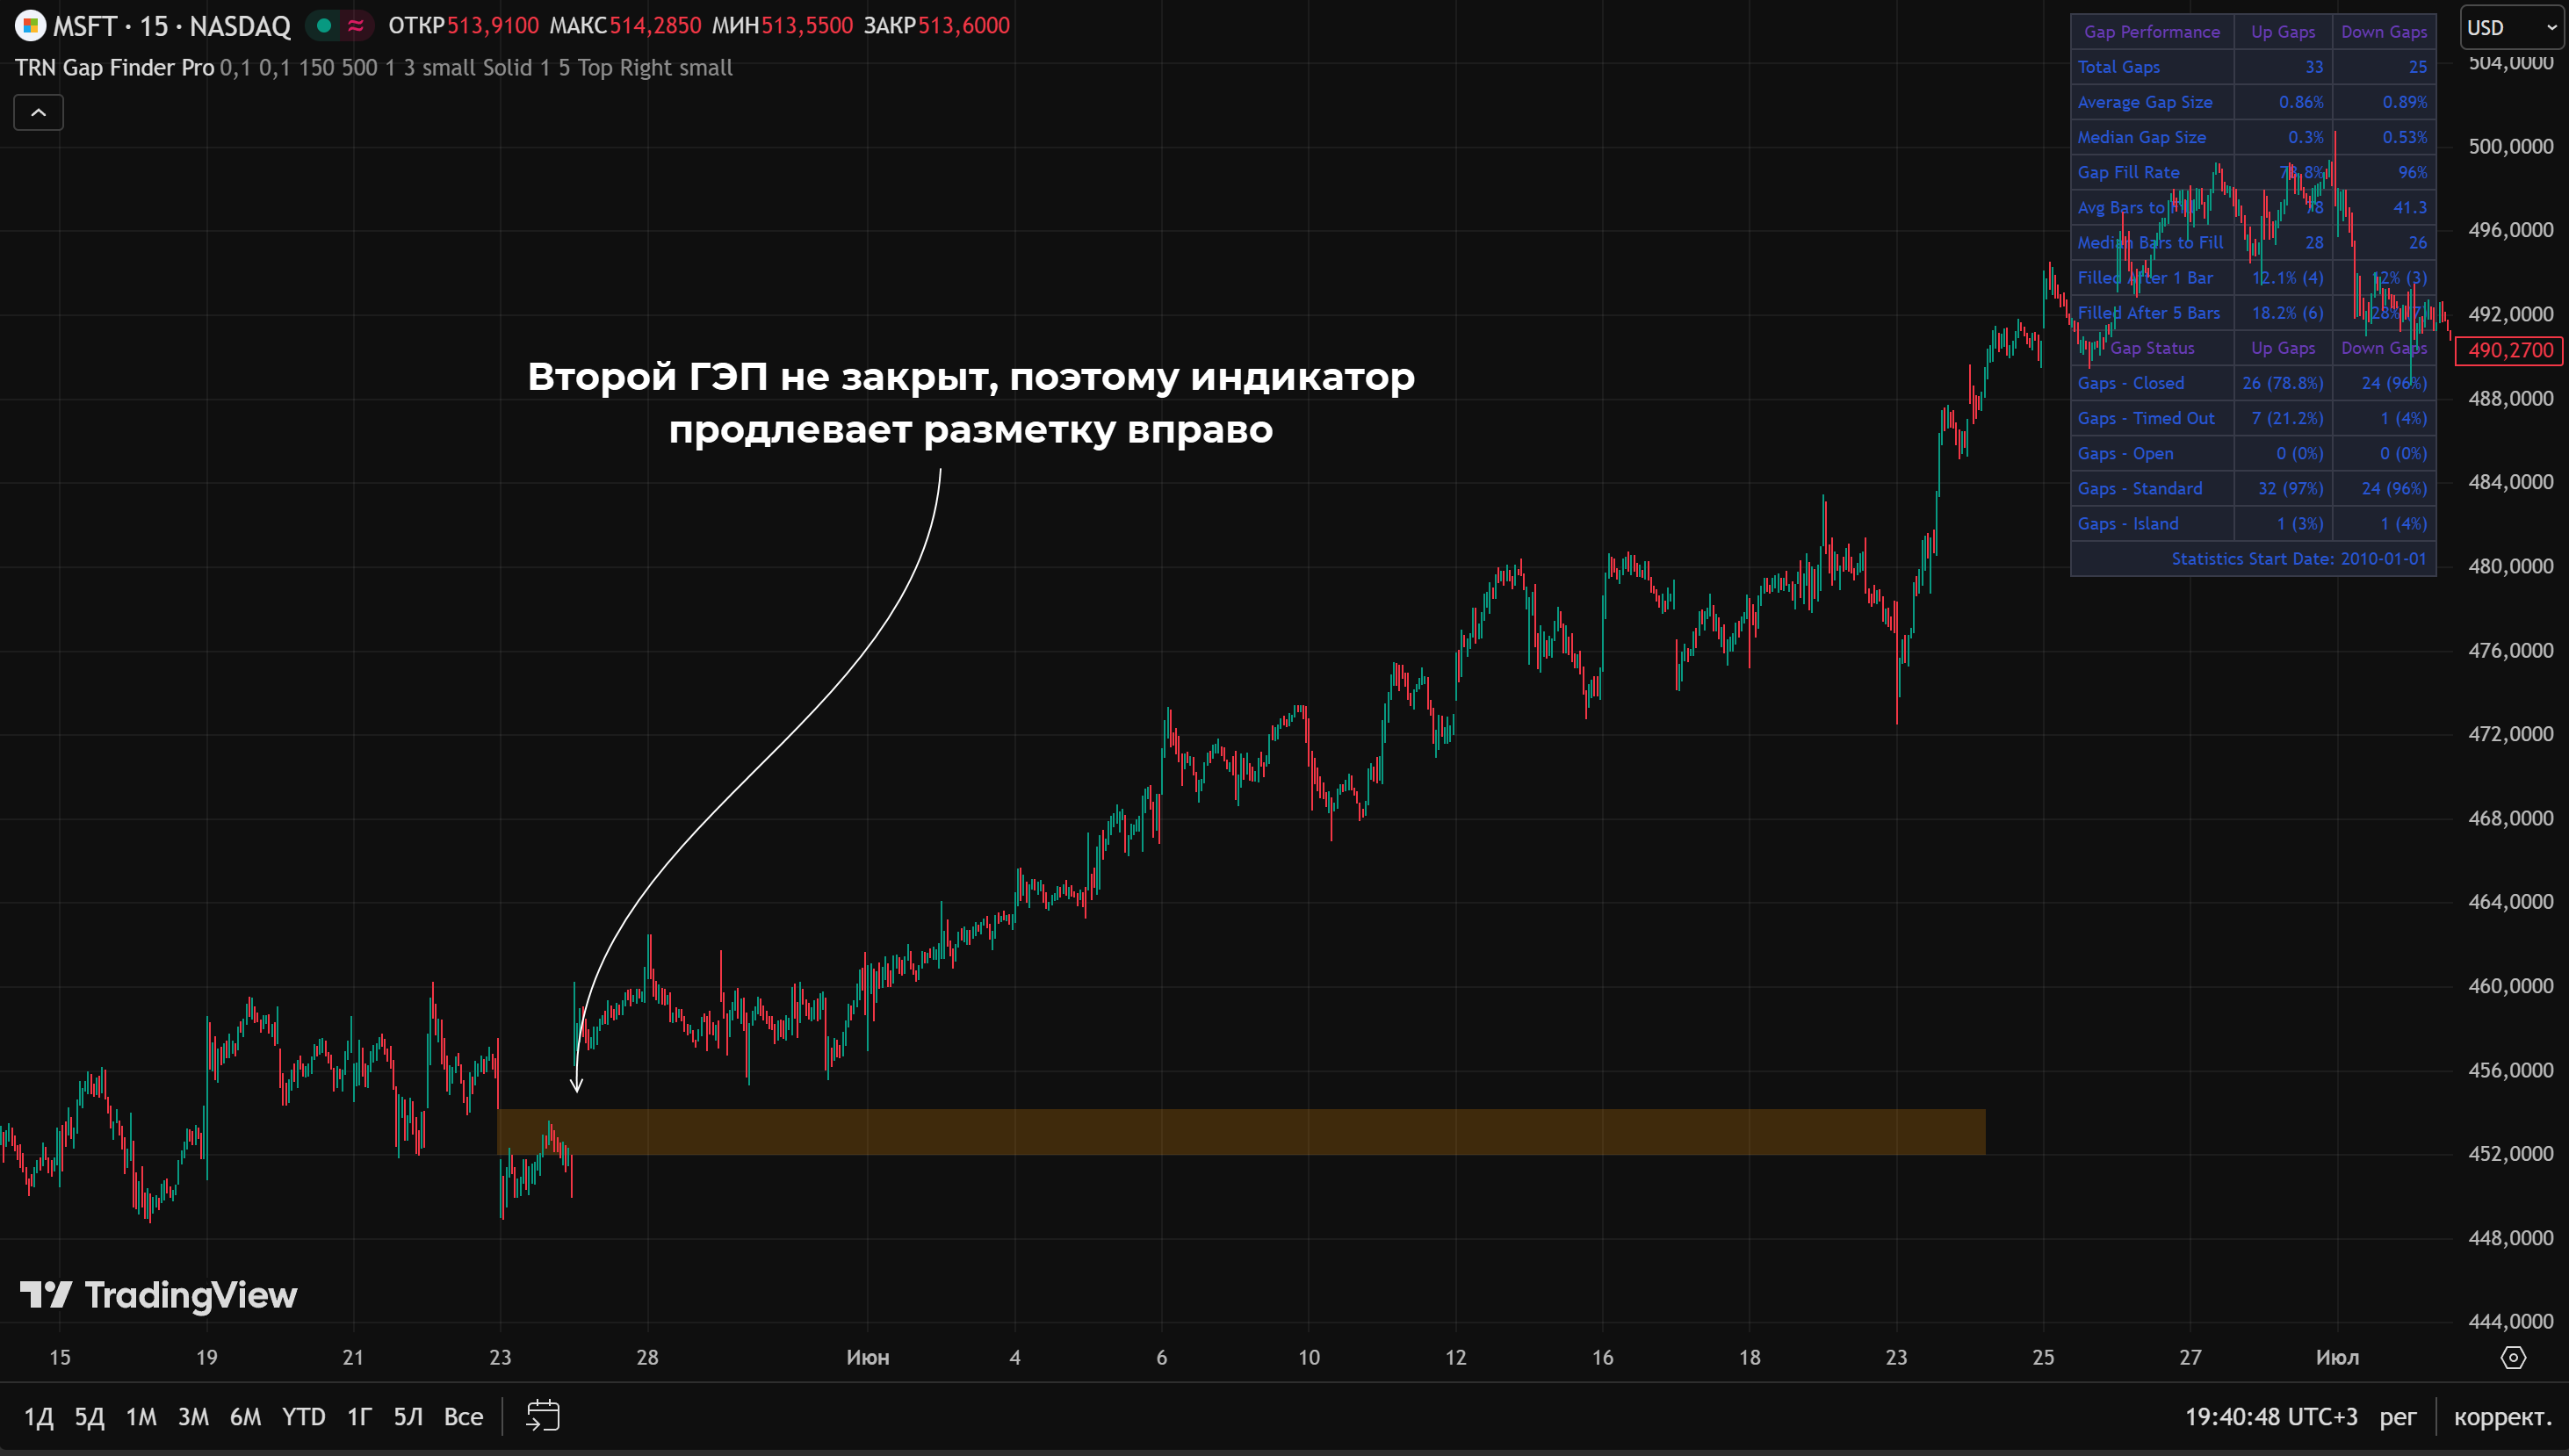Show all data with 'Все' range

(463, 1416)
